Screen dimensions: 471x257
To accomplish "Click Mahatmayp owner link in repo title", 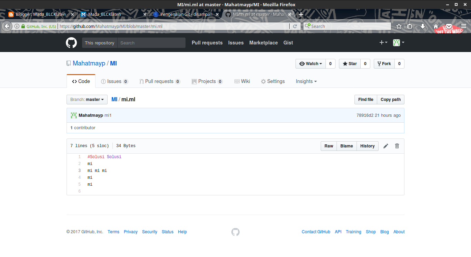I will pos(89,63).
